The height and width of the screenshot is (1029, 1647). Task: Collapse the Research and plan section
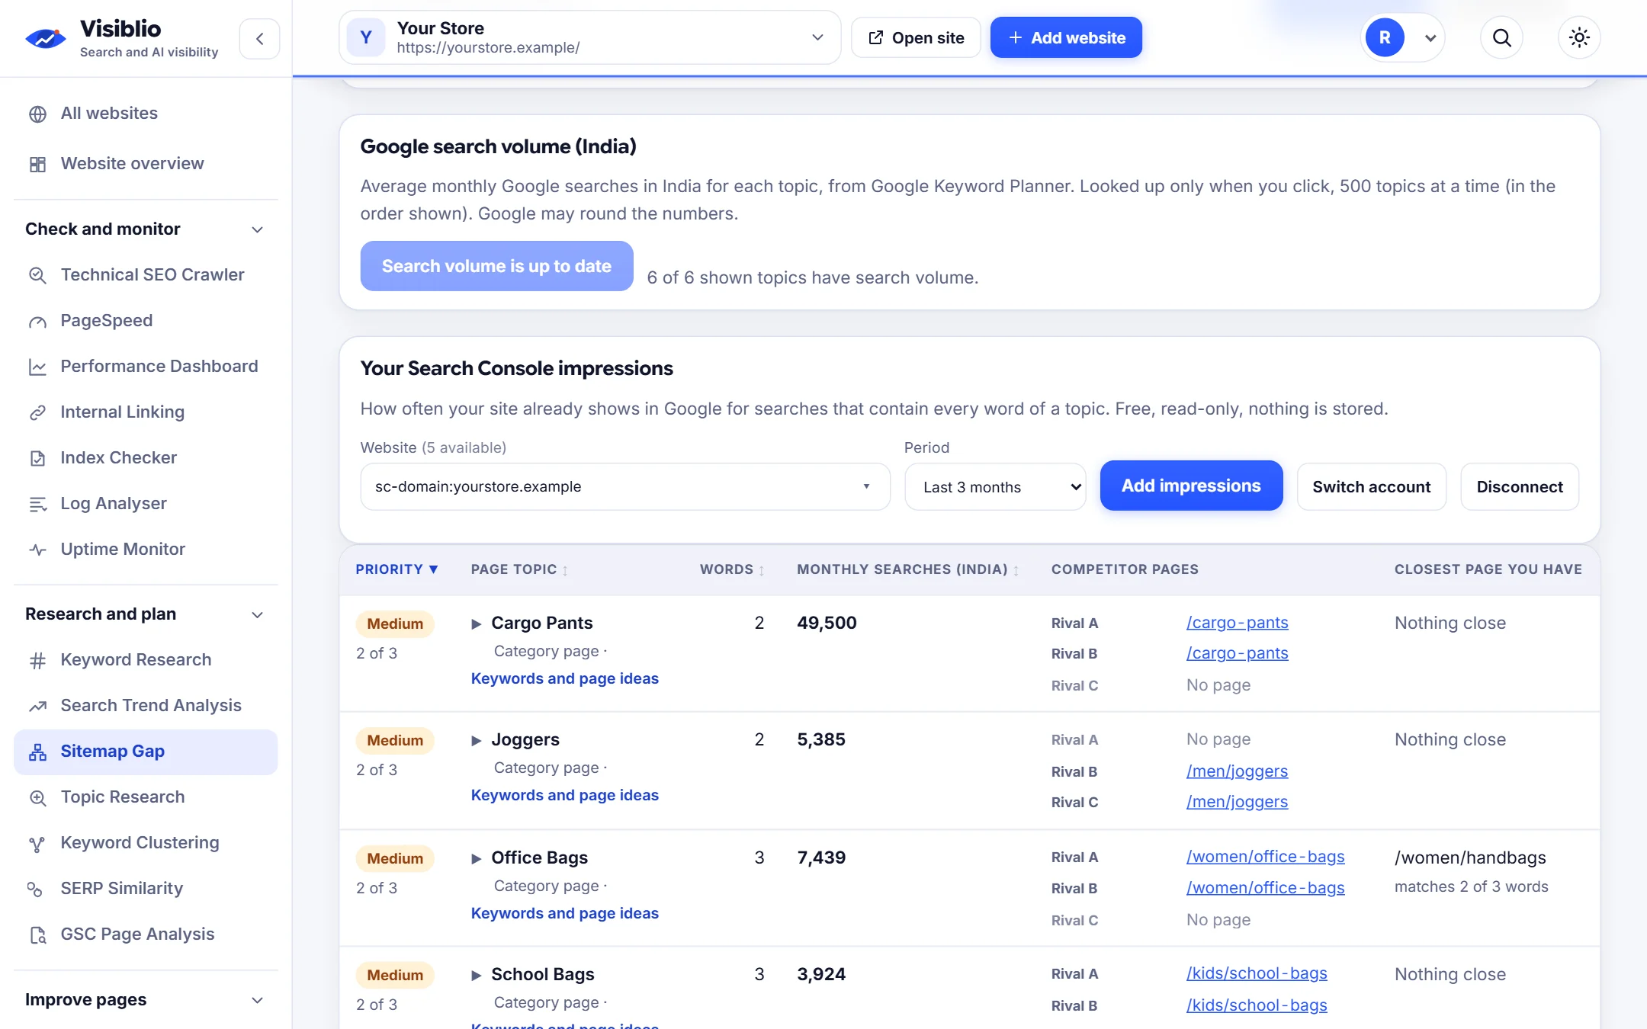click(146, 614)
